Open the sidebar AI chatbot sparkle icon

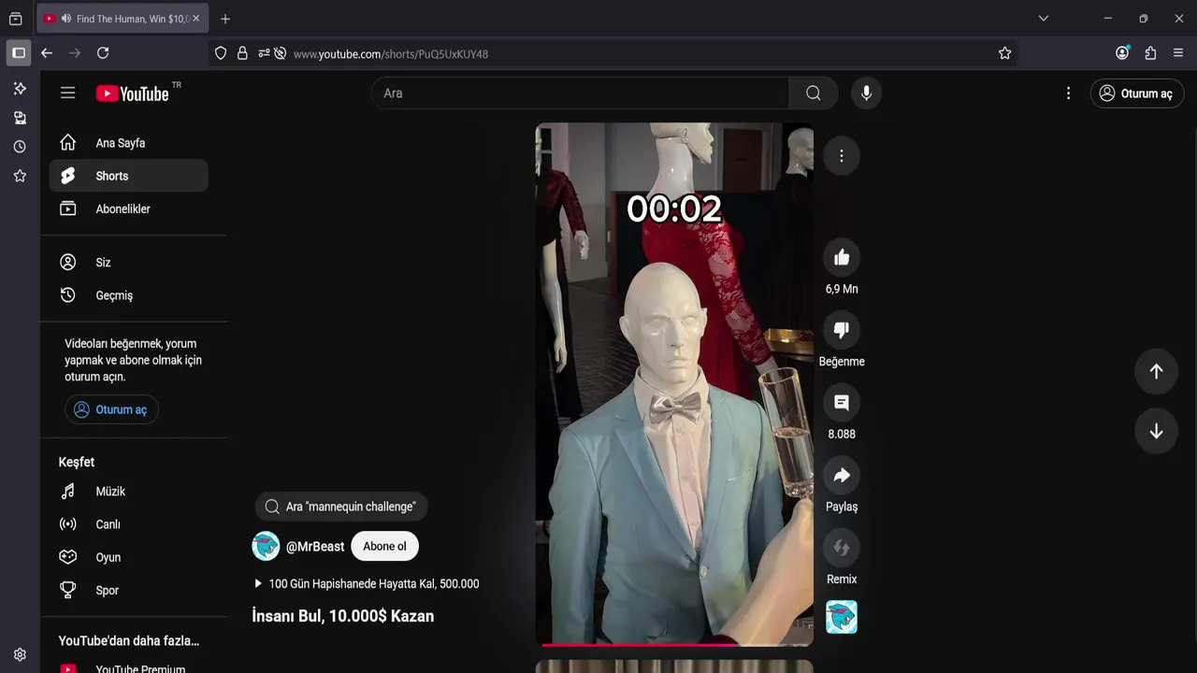pyautogui.click(x=20, y=88)
